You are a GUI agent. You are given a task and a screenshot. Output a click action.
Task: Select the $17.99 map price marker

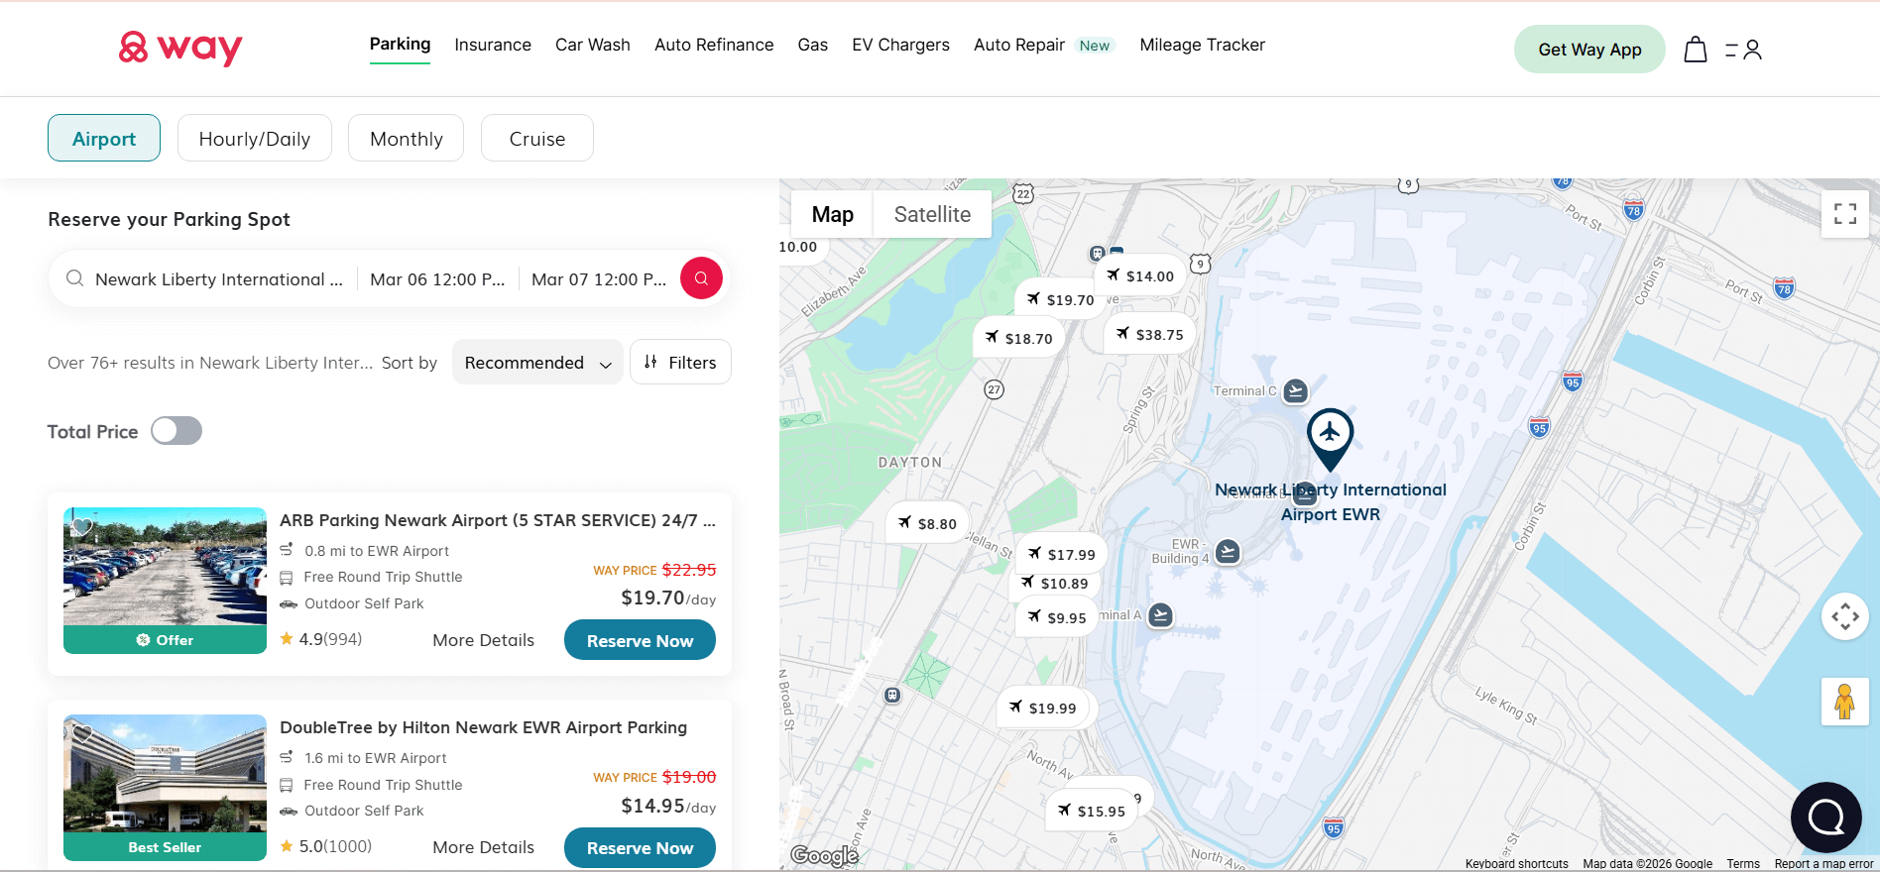tap(1061, 554)
